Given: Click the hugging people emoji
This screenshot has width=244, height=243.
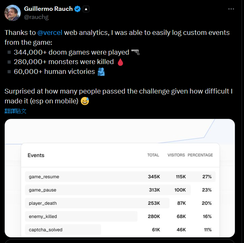Looking at the screenshot, I should (x=101, y=72).
